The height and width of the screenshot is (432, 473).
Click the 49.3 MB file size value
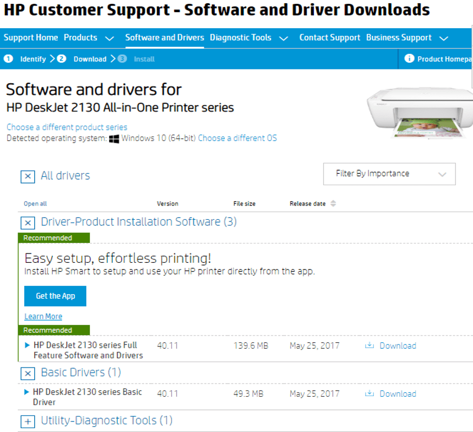[248, 393]
